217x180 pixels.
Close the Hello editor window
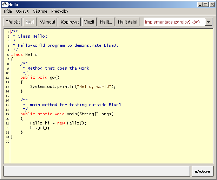(212, 5)
